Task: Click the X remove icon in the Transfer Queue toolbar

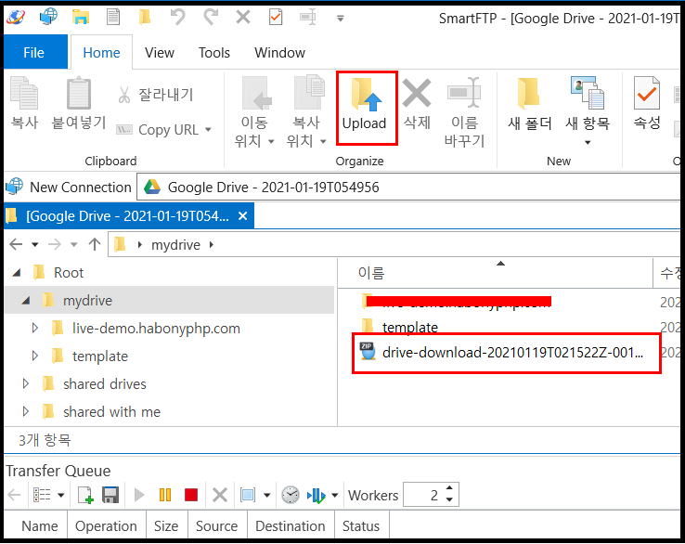Action: 220,495
